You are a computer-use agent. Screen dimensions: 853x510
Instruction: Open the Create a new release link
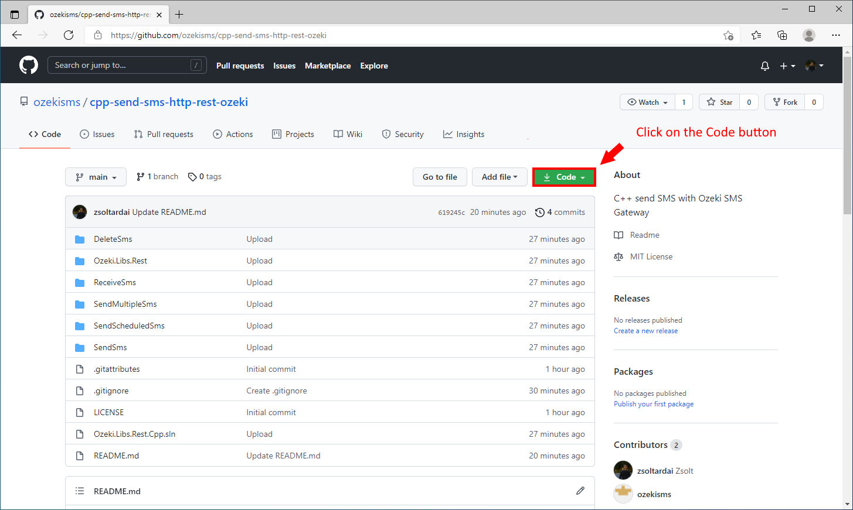pyautogui.click(x=645, y=330)
